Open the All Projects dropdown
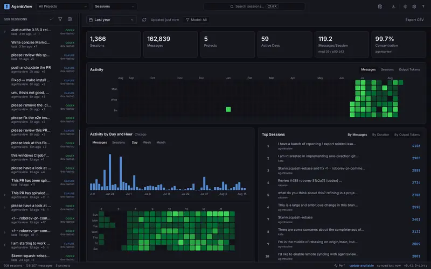 click(62, 6)
